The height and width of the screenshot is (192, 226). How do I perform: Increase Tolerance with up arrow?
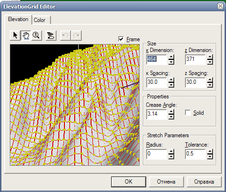210,151
